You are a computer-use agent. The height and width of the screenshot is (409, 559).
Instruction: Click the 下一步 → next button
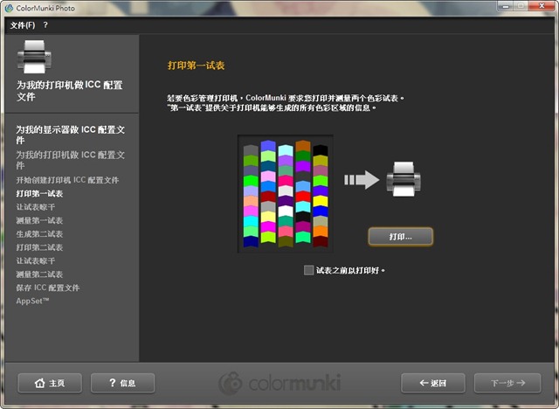tap(507, 383)
